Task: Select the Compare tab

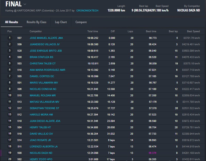Action: click(x=81, y=22)
